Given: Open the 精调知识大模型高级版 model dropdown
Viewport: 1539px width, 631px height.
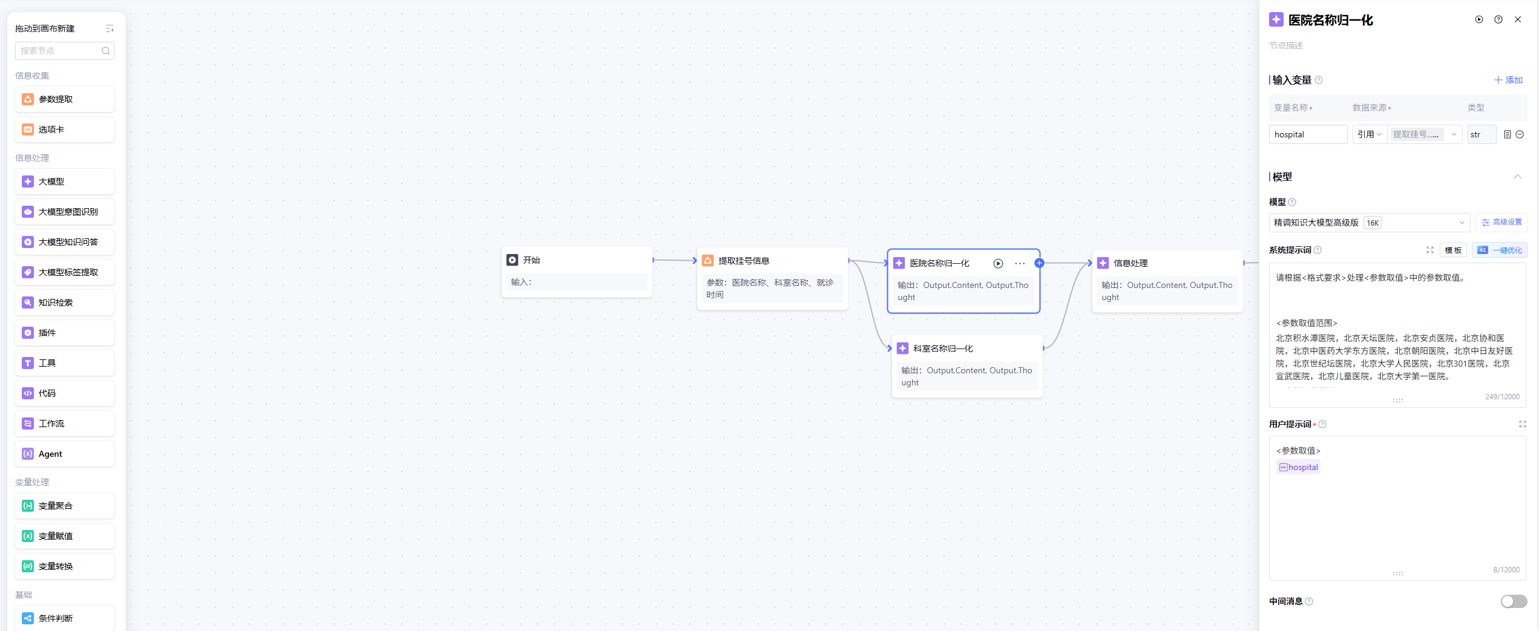Looking at the screenshot, I should (x=1369, y=223).
